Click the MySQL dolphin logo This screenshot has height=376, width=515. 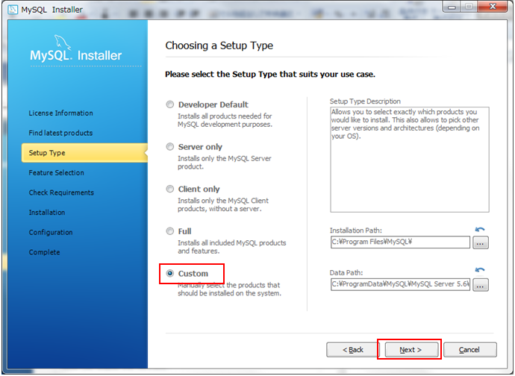[x=62, y=43]
